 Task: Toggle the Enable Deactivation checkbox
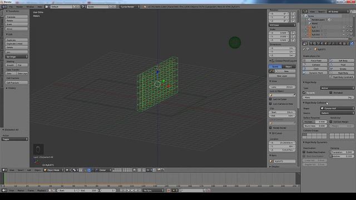(x=304, y=152)
